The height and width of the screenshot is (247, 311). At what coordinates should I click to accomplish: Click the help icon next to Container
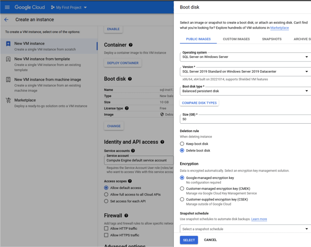pos(131,45)
